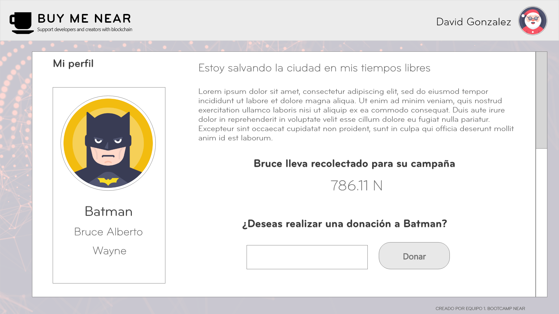This screenshot has width=559, height=314.
Task: Click the empty scrollbar track below thumb
Action: (x=541, y=222)
